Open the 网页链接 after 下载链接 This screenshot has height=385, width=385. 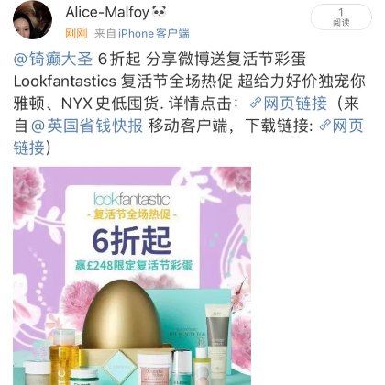347,126
